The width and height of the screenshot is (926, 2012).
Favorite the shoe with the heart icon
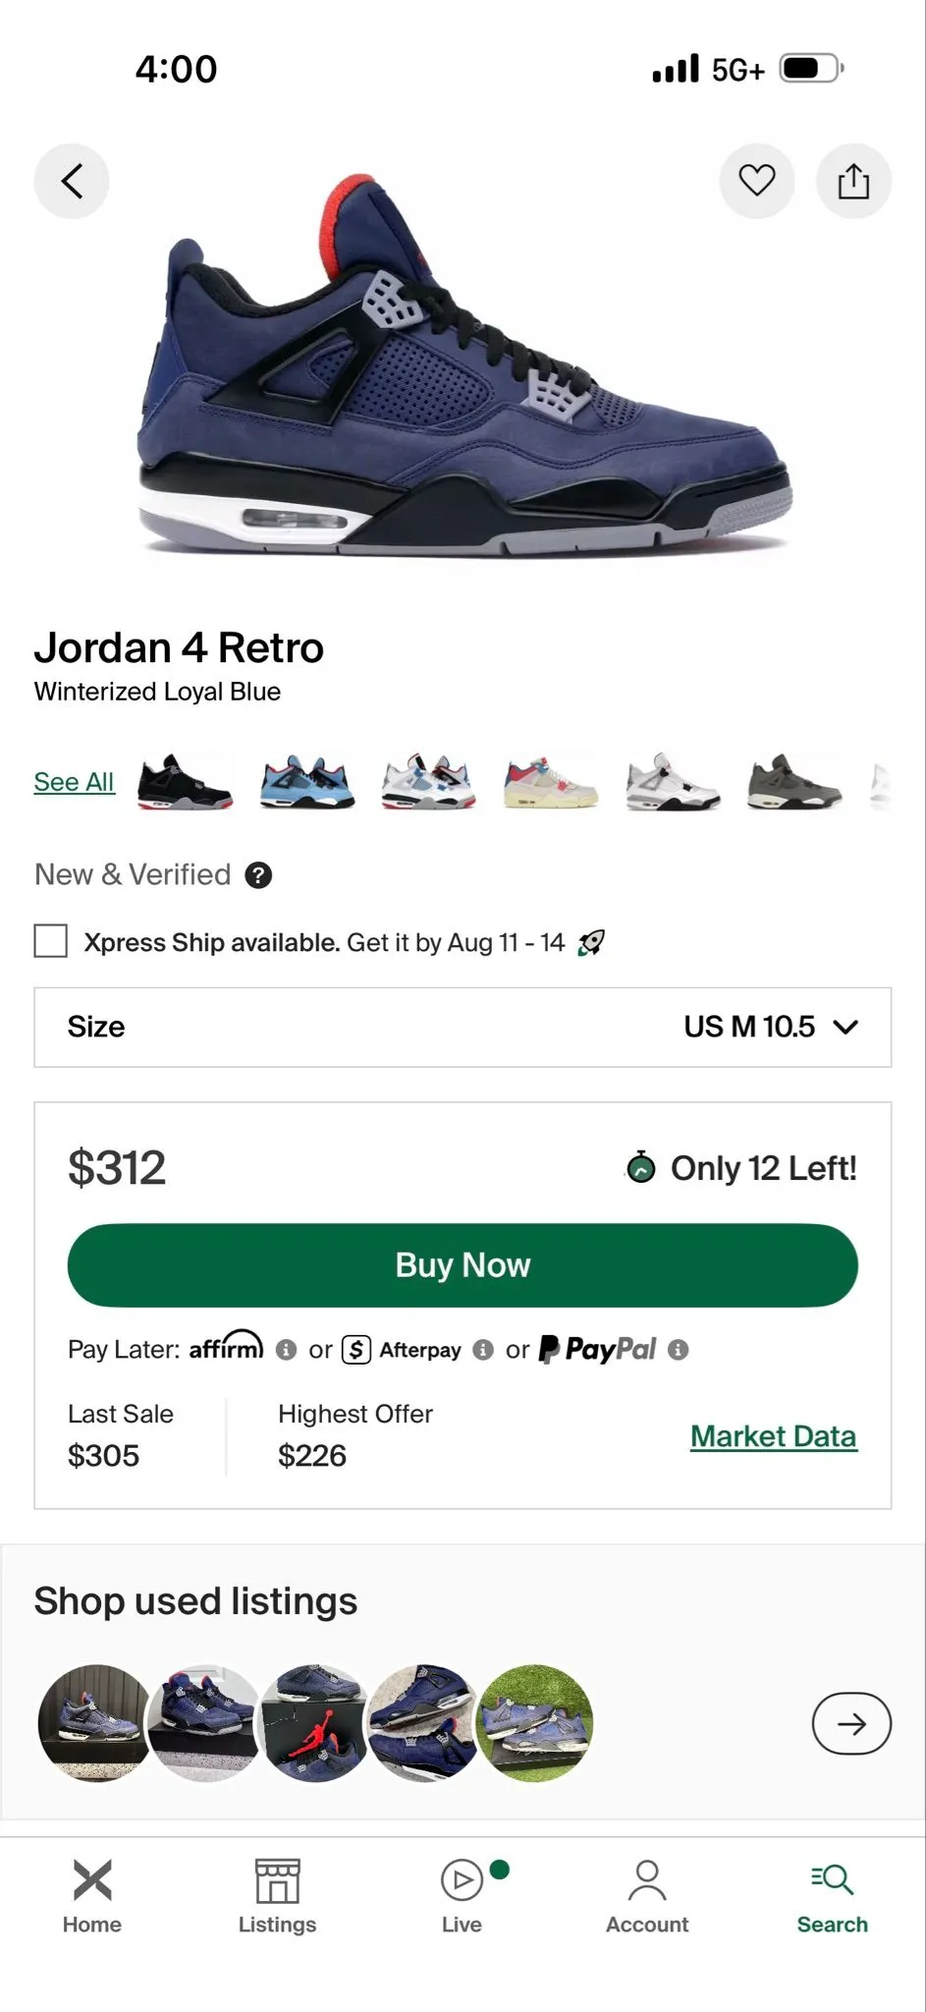[756, 181]
